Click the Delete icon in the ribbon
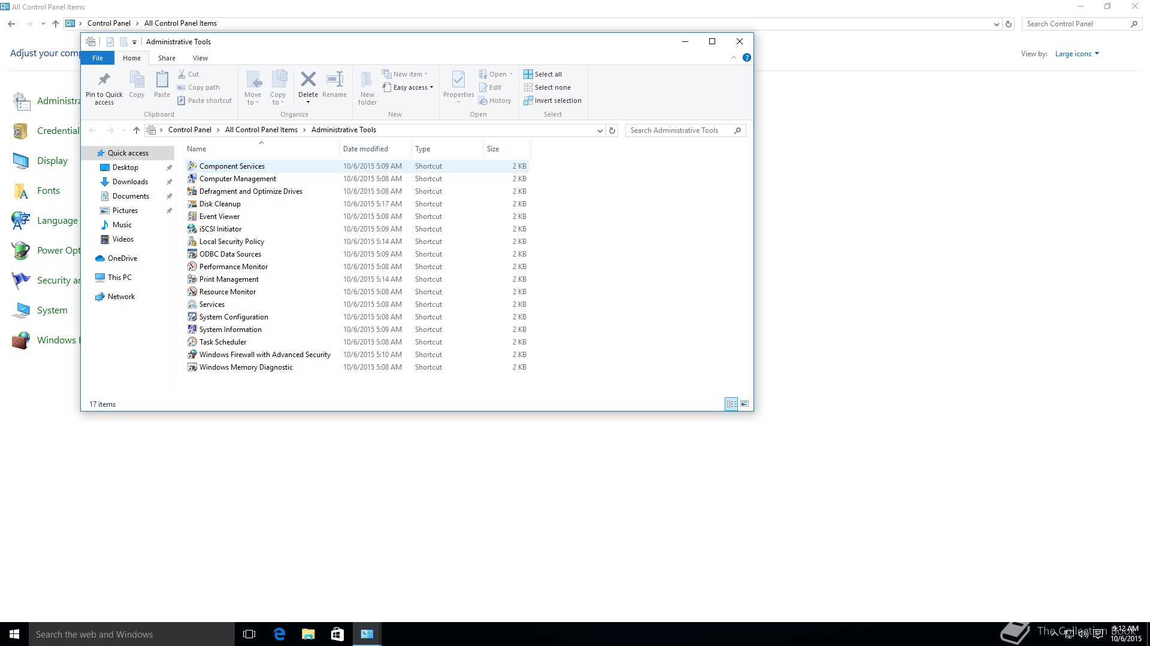Image resolution: width=1150 pixels, height=646 pixels. coord(308,80)
